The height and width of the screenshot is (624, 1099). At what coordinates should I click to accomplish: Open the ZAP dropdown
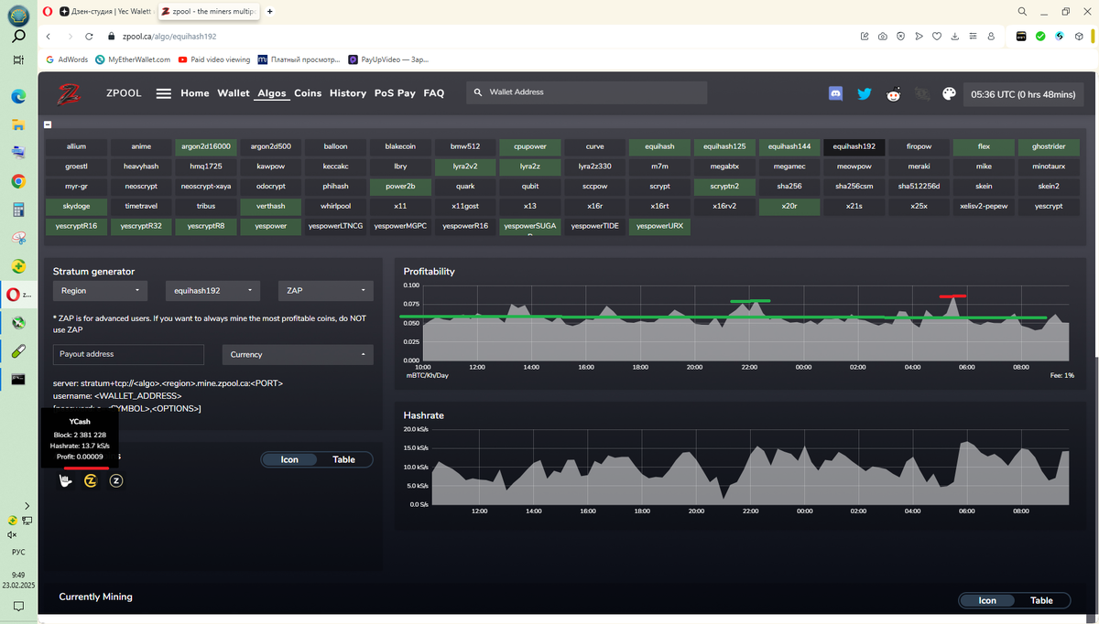(x=325, y=290)
